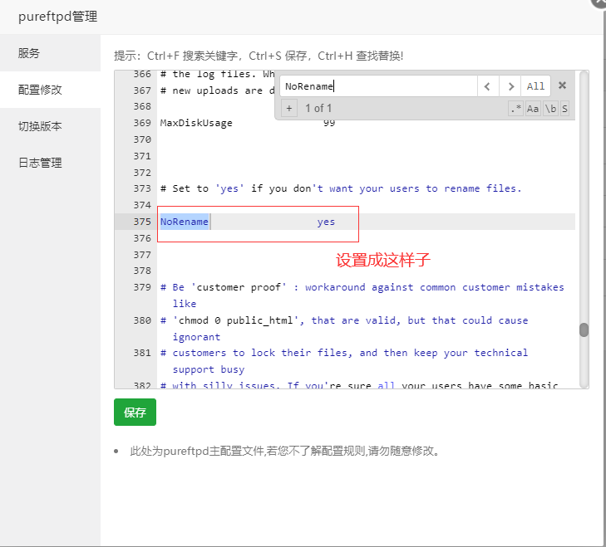The width and height of the screenshot is (606, 547).
Task: Toggle case sensitive search Aa
Action: coord(533,109)
